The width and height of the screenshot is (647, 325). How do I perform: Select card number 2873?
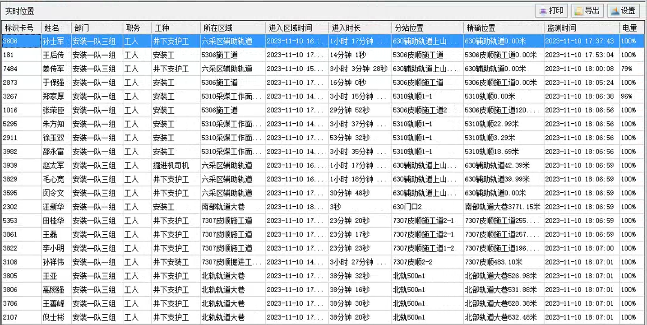click(x=10, y=83)
